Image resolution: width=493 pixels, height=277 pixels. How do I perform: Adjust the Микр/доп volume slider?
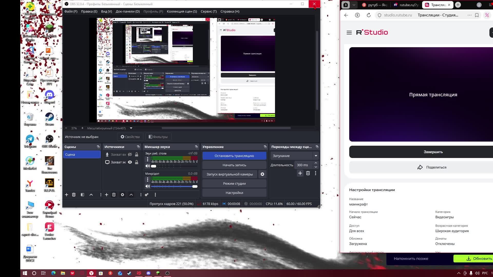195,186
